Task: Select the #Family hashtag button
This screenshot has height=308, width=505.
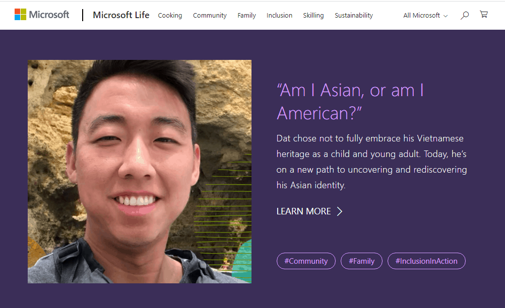Action: (x=361, y=261)
